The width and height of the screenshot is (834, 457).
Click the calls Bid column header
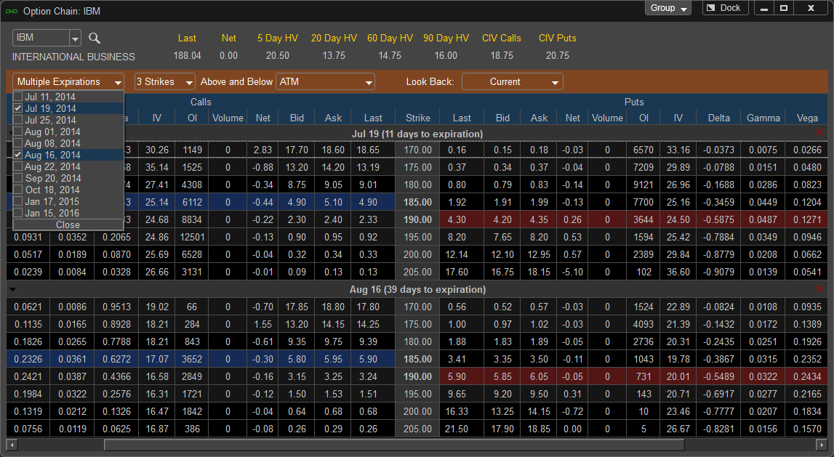point(297,118)
